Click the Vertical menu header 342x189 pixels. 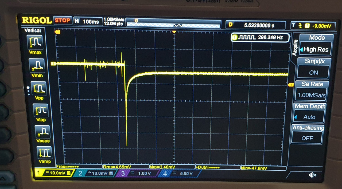[x=33, y=30]
